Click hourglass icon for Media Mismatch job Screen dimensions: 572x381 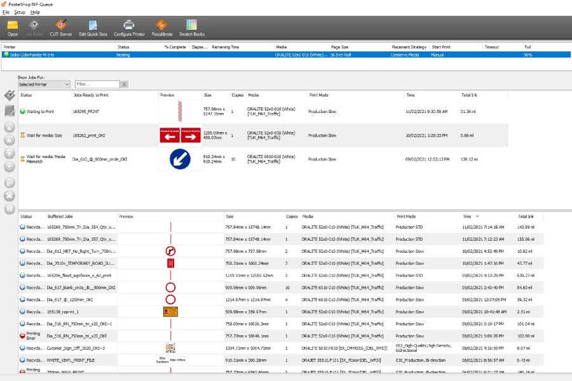(x=23, y=159)
